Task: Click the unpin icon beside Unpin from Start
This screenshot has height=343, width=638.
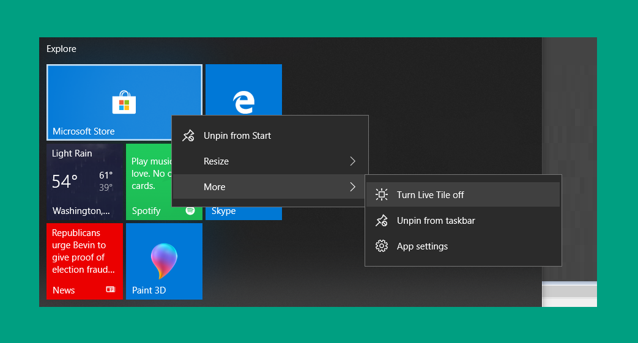Action: 188,136
